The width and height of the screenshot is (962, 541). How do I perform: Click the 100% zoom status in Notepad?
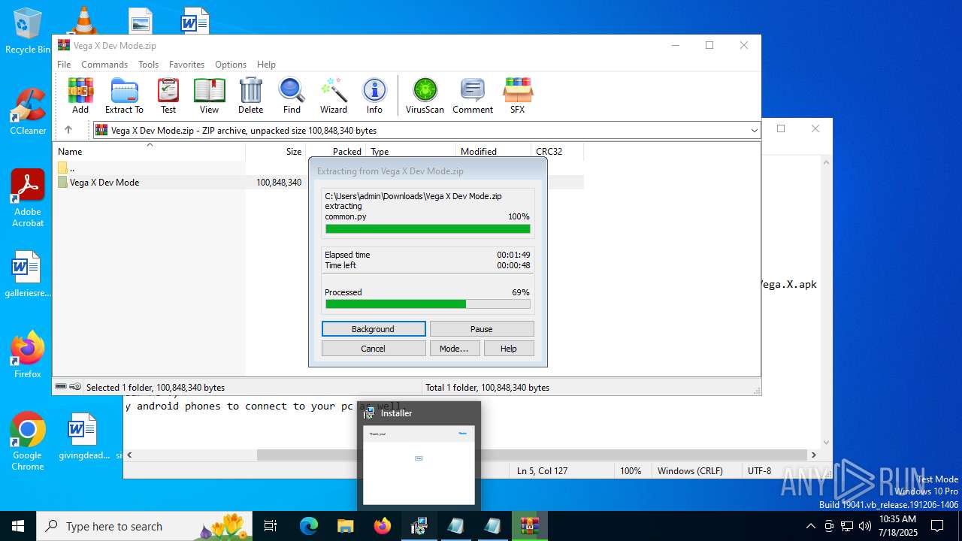tap(631, 471)
